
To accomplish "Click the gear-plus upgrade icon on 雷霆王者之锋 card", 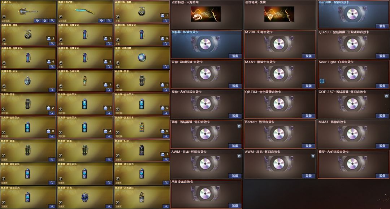I will click(x=101, y=21).
